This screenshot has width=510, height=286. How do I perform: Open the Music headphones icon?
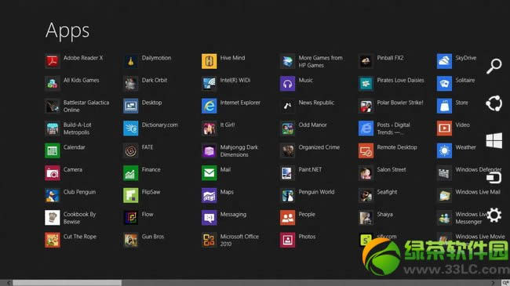click(287, 84)
